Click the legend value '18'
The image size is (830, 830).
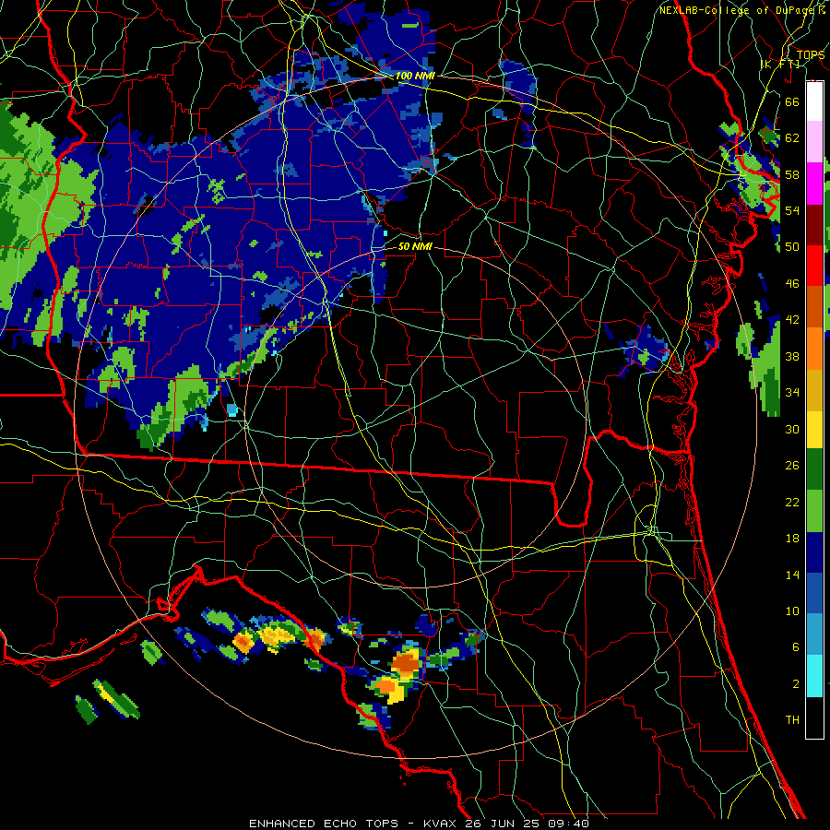click(x=792, y=539)
